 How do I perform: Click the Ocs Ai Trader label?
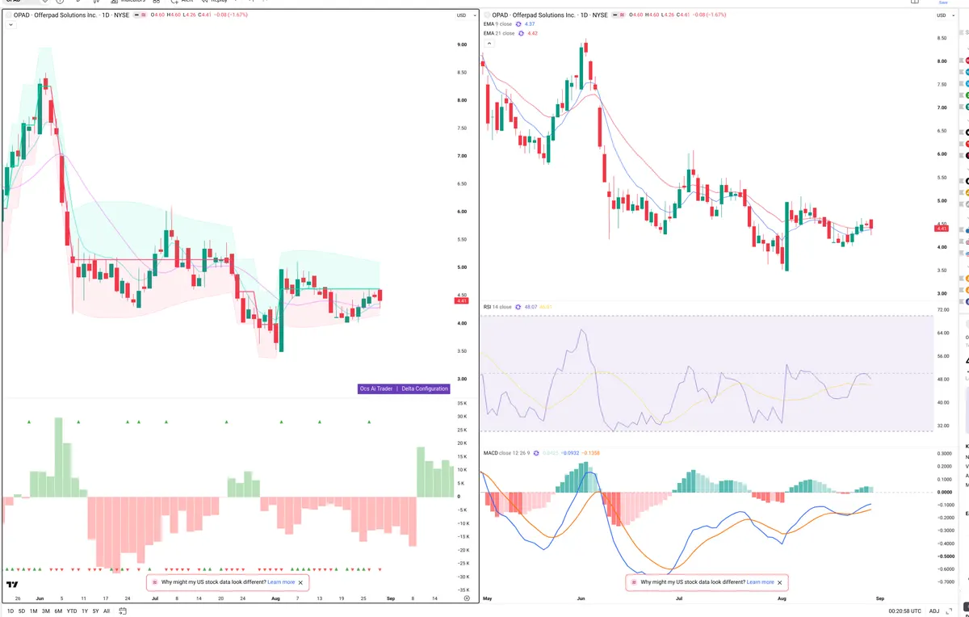(x=376, y=388)
